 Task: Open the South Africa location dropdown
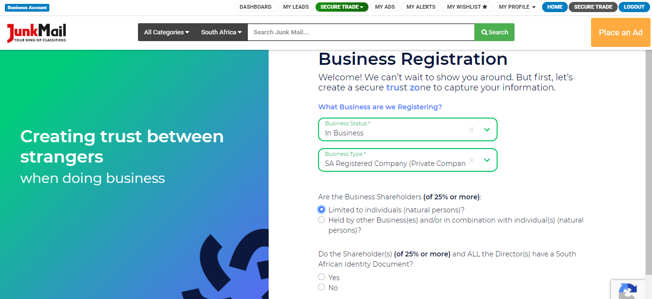221,32
